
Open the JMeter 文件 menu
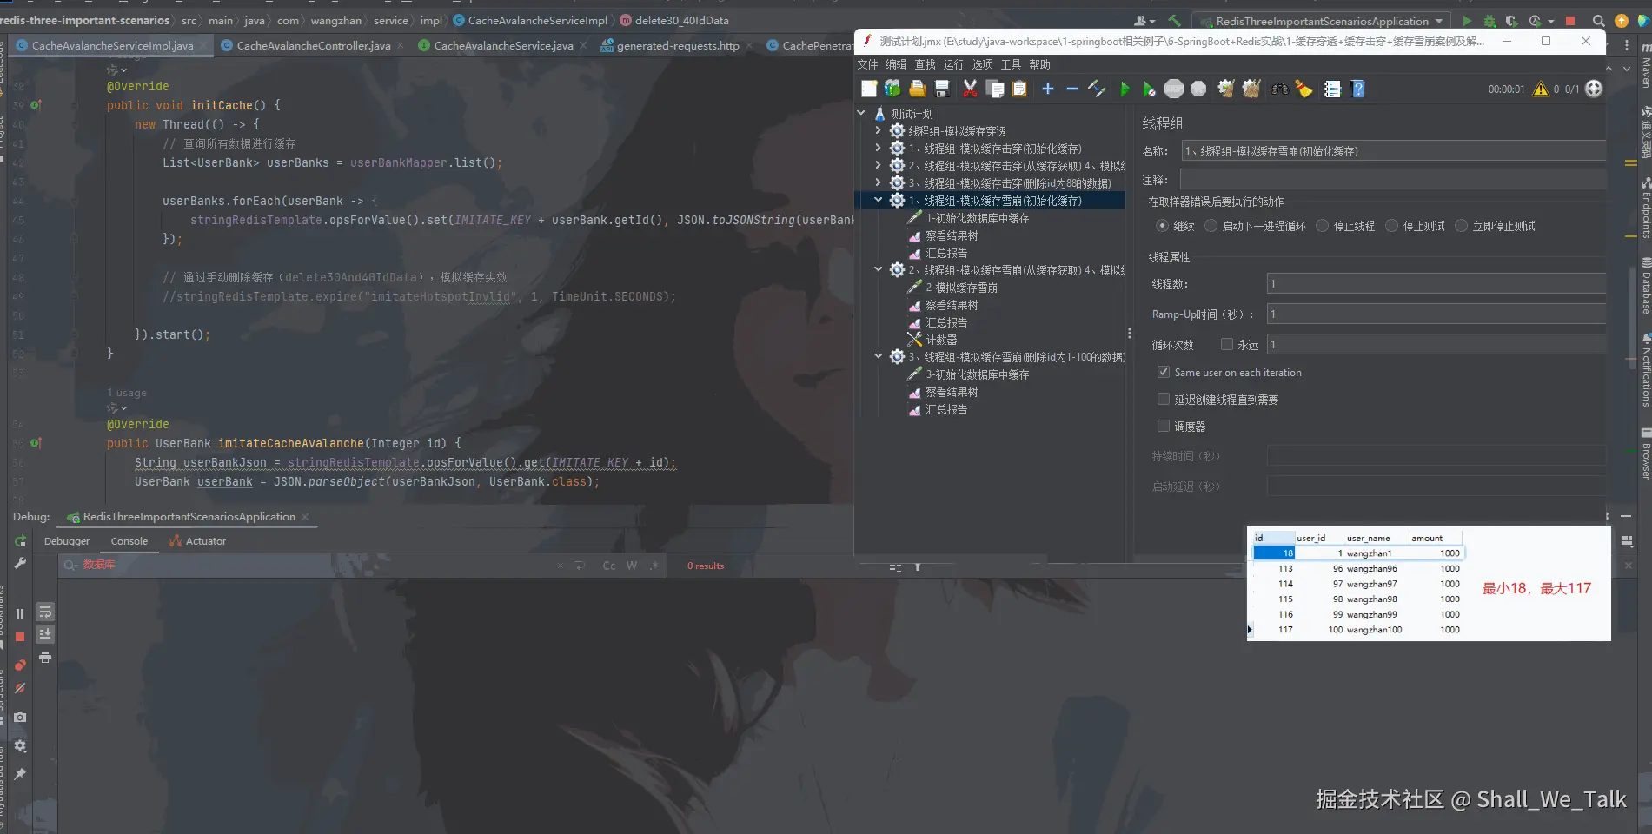coord(867,64)
